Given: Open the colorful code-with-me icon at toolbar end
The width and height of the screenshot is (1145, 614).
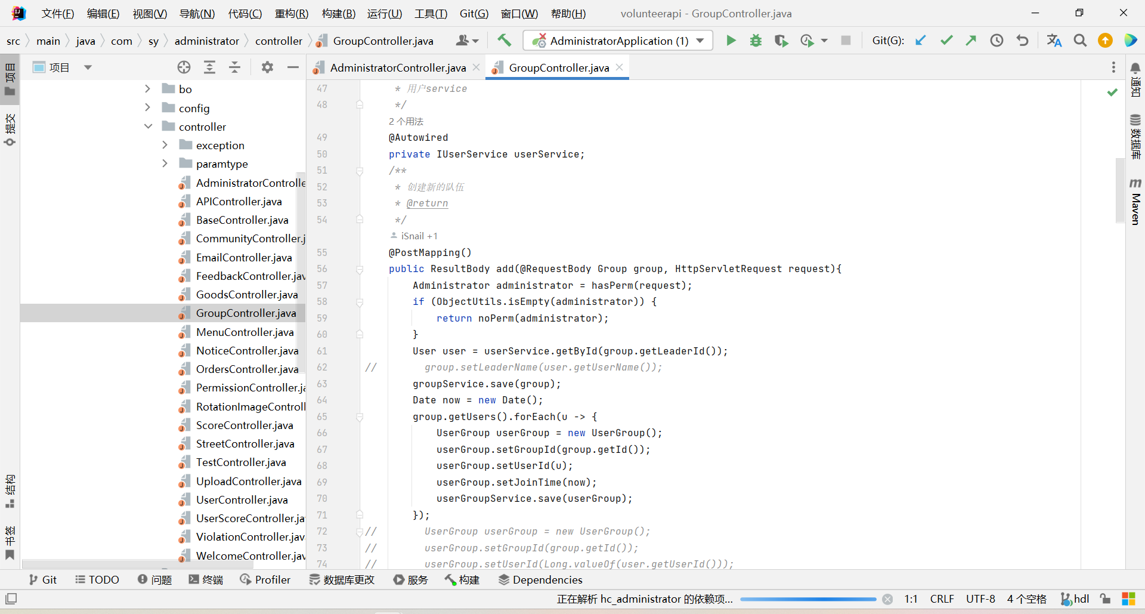Looking at the screenshot, I should tap(1130, 41).
